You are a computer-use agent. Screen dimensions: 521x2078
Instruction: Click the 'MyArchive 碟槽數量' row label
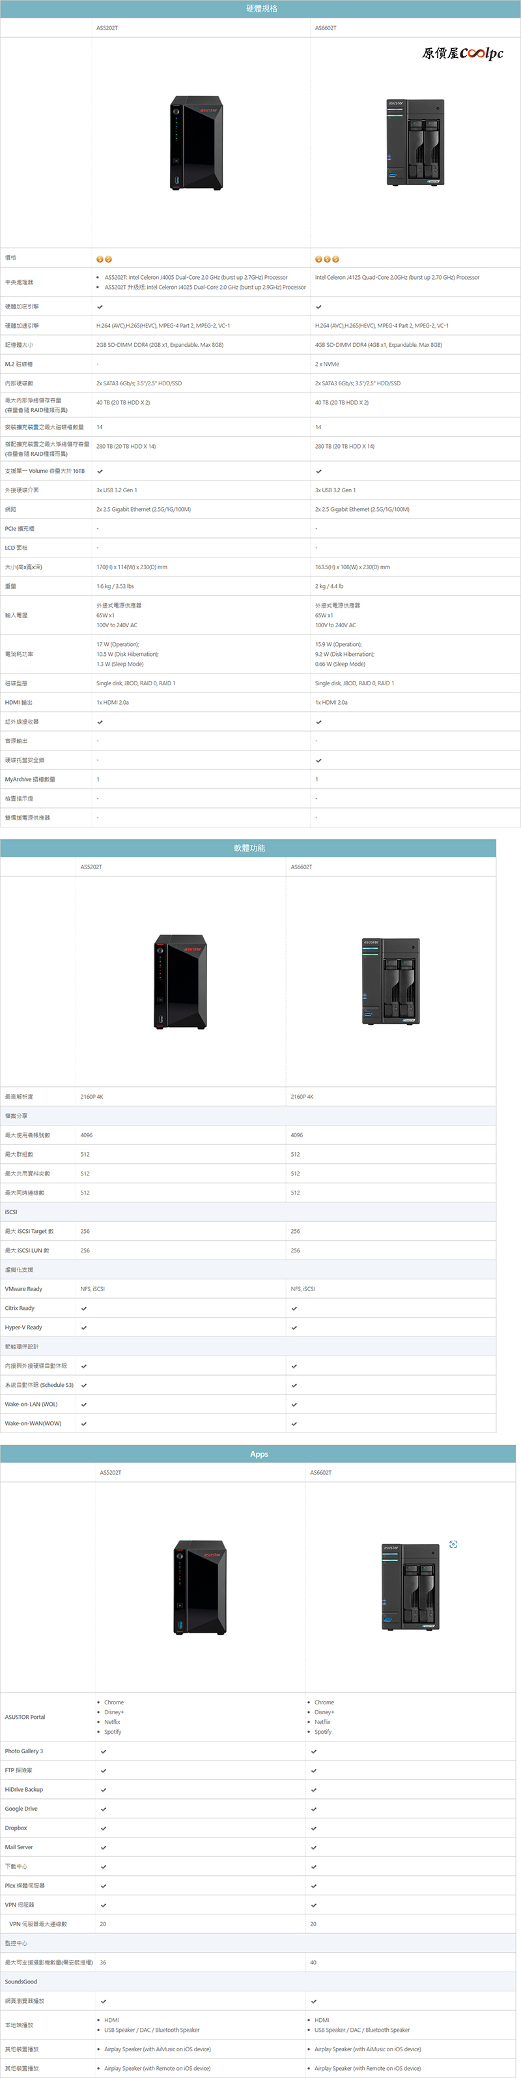(x=30, y=779)
